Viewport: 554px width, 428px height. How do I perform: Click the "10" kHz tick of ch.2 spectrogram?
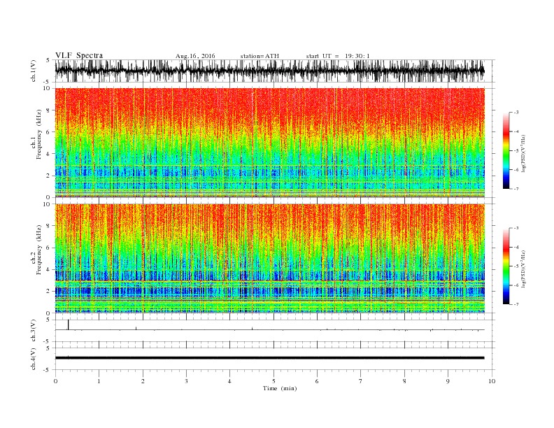(48, 204)
